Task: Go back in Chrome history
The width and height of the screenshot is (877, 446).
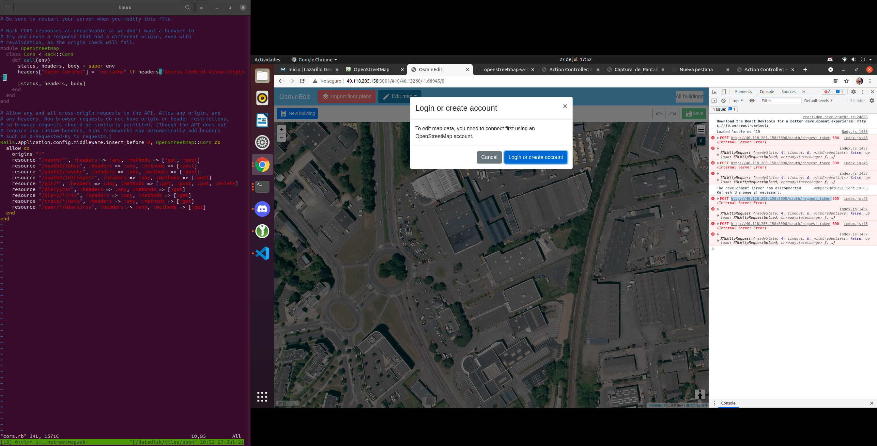Action: [x=281, y=81]
